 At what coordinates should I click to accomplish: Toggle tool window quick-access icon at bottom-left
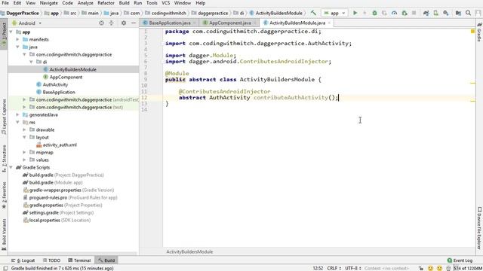click(x=5, y=268)
